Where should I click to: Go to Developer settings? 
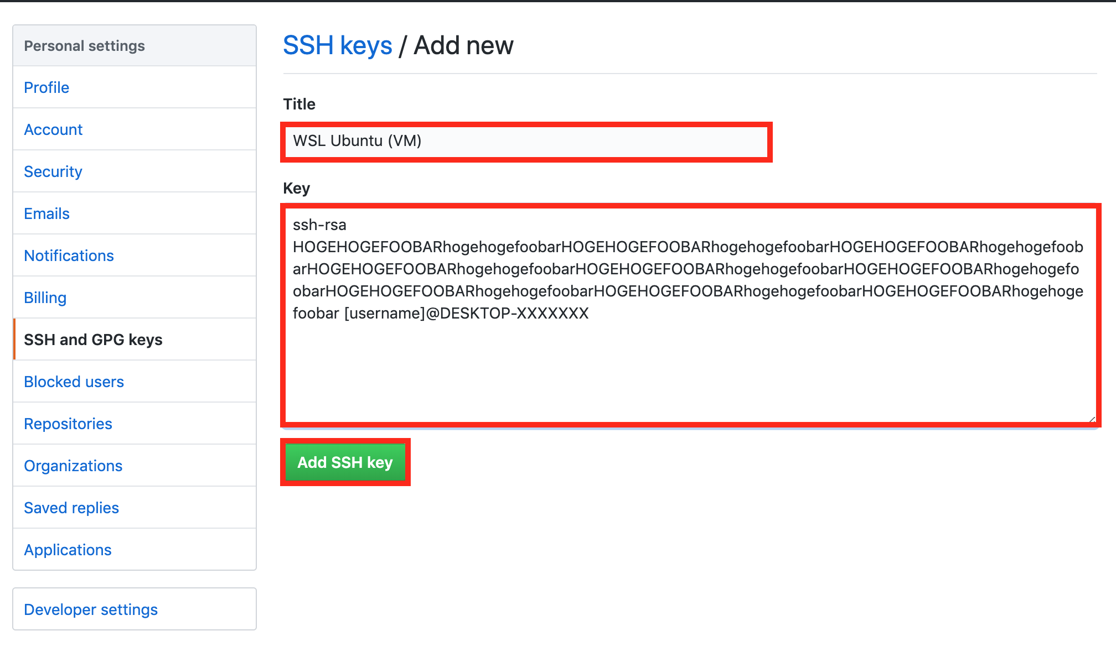91,609
